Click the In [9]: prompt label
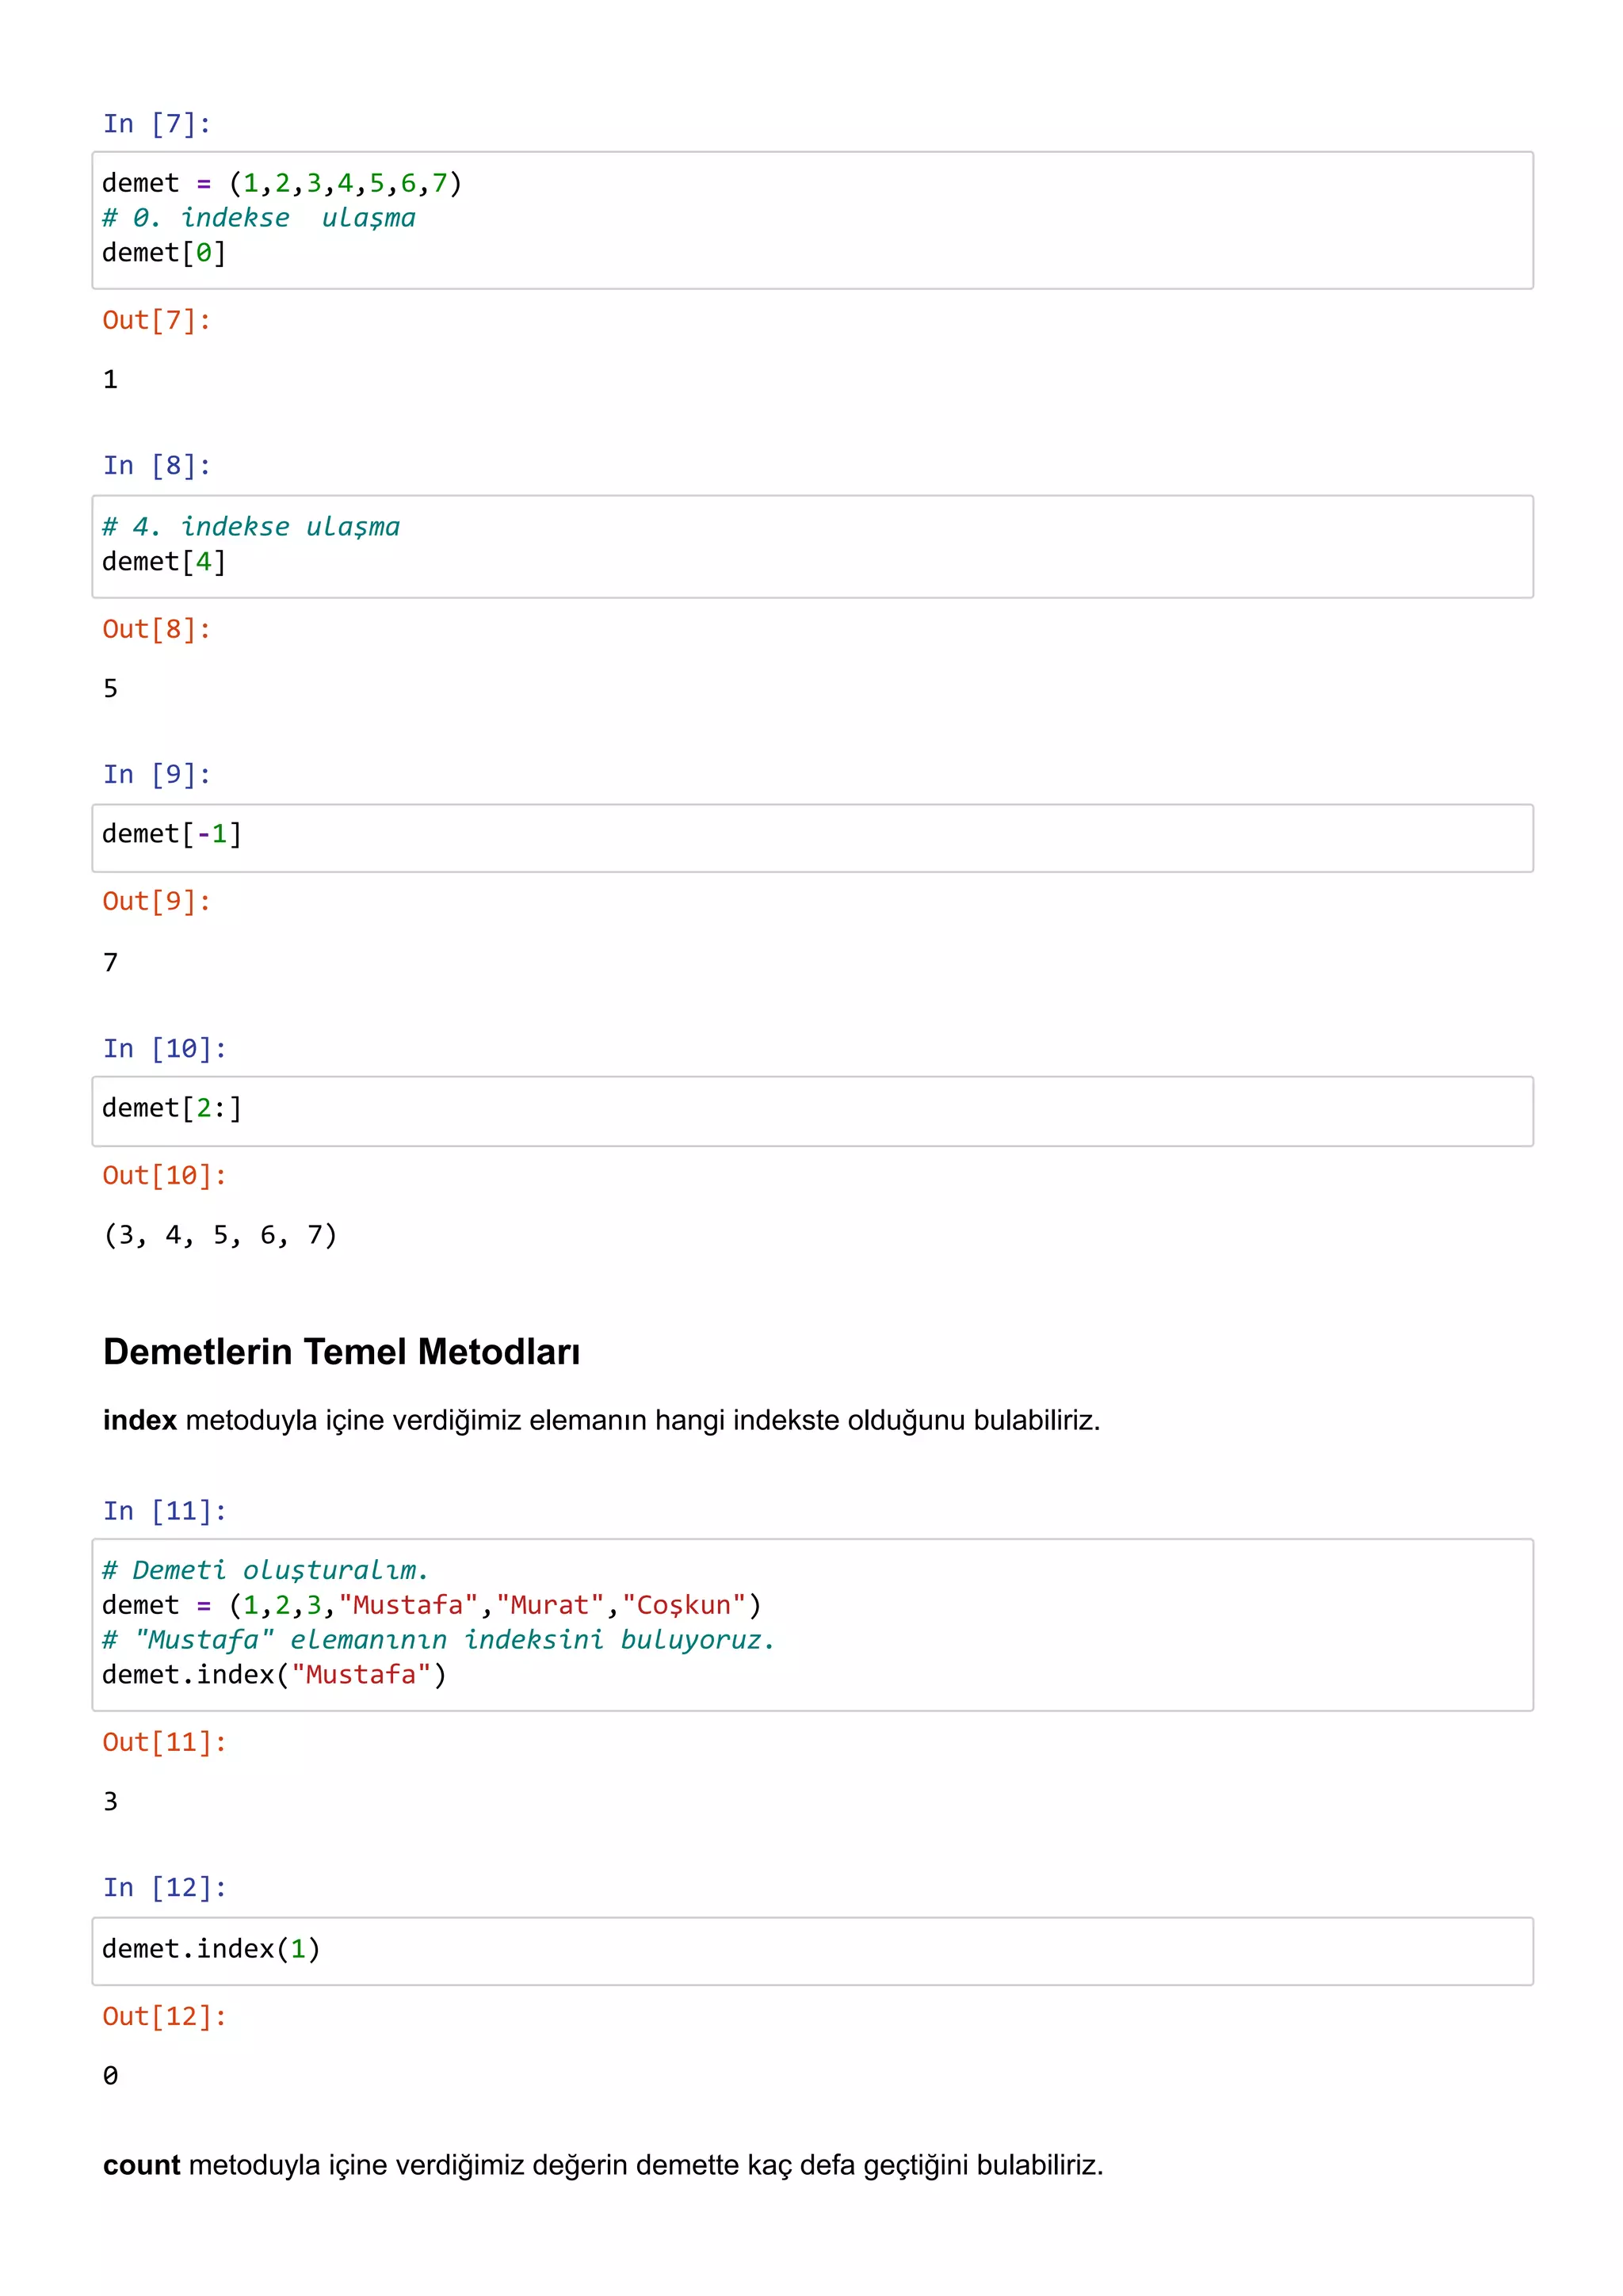The height and width of the screenshot is (2296, 1623). coord(157,774)
